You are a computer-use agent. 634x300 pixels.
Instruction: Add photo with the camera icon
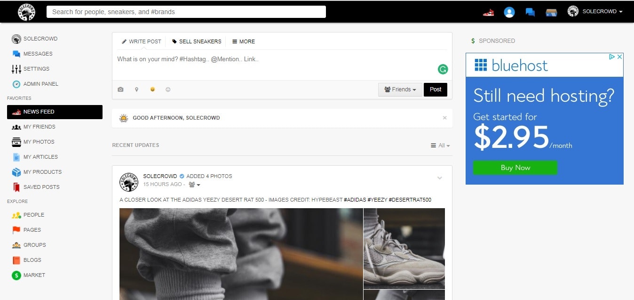click(120, 89)
